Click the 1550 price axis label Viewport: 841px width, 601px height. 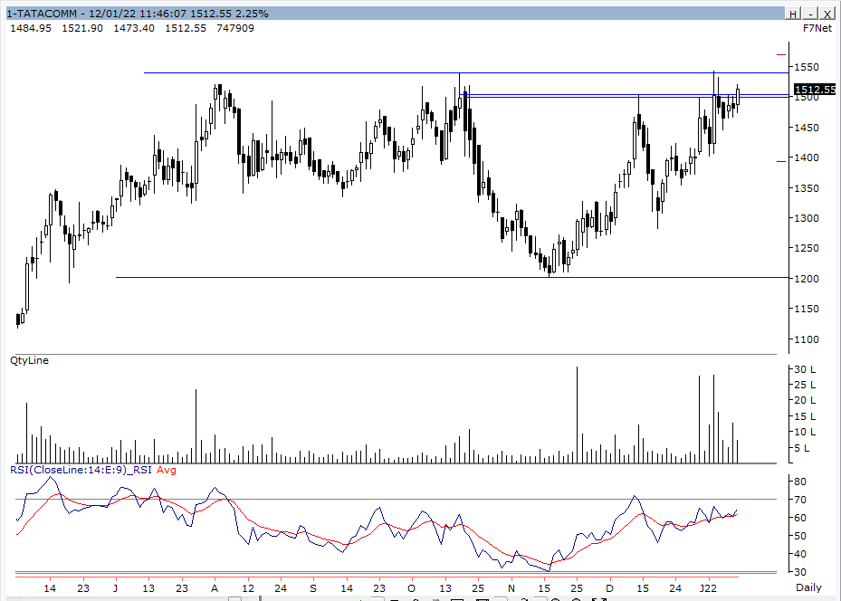coord(807,67)
